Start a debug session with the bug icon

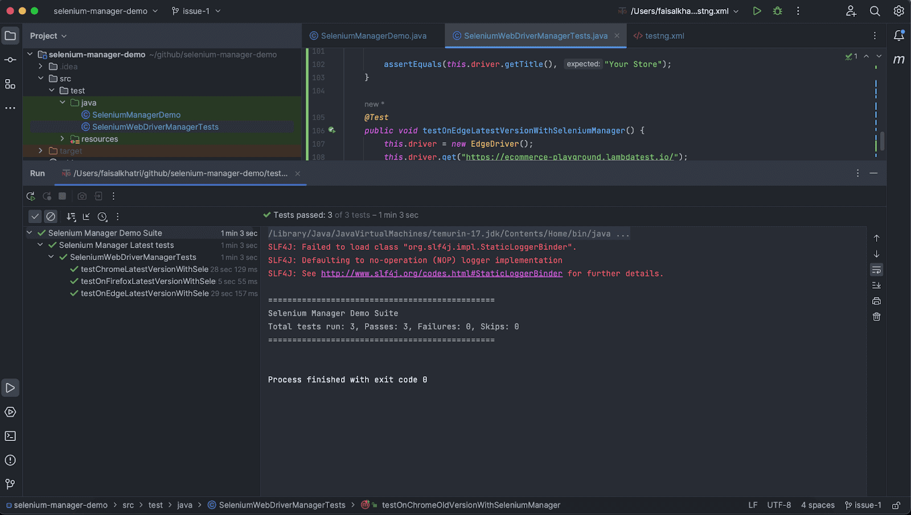tap(777, 11)
